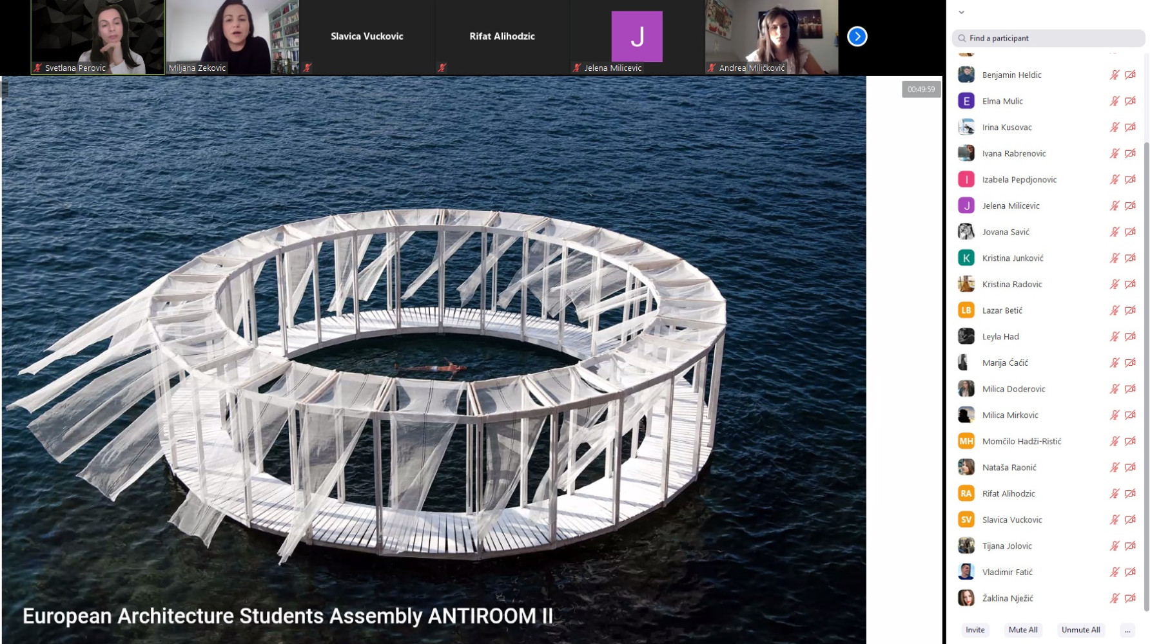
Task: Click Elma Mulic's video-off camera icon
Action: coord(1130,101)
